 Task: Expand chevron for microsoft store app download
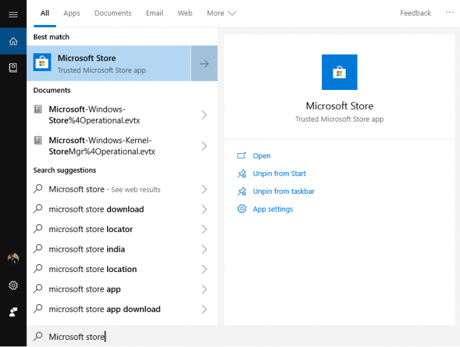204,309
